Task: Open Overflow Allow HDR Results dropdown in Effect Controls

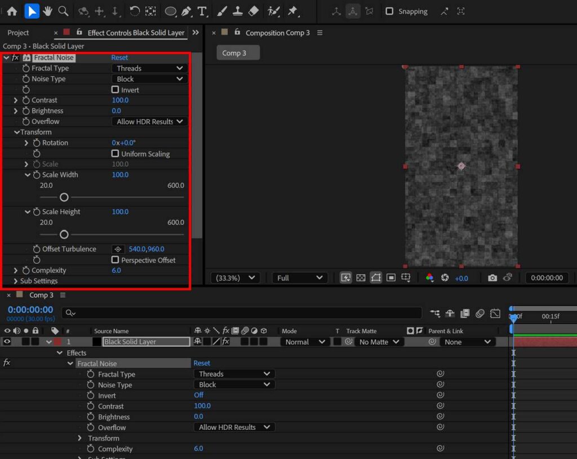Action: pos(149,122)
